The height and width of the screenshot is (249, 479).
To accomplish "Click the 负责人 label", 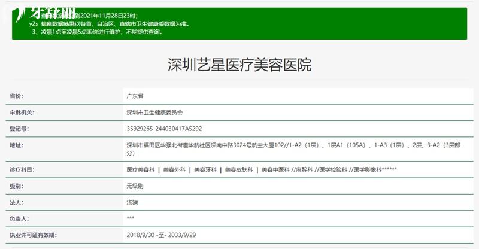I will pos(19,219).
